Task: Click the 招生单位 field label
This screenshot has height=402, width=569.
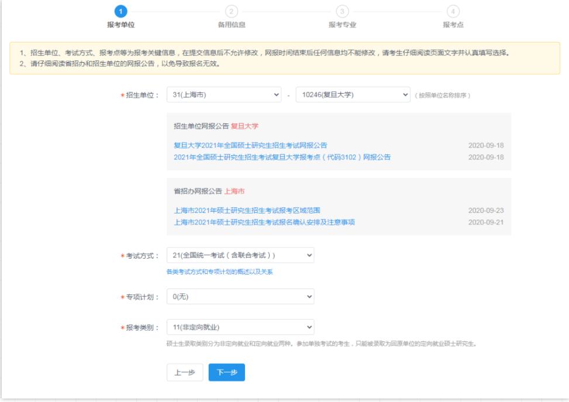Action: click(x=140, y=95)
